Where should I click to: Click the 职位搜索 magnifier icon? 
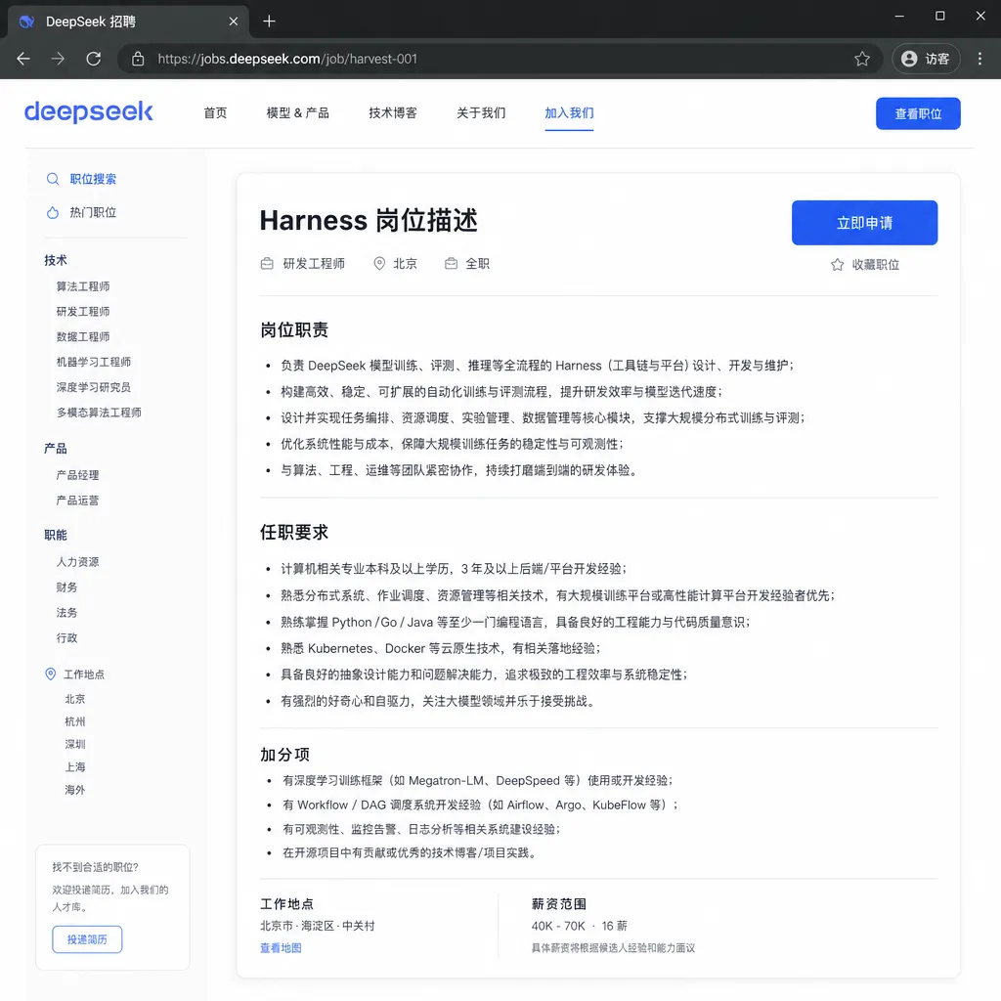pyautogui.click(x=53, y=179)
